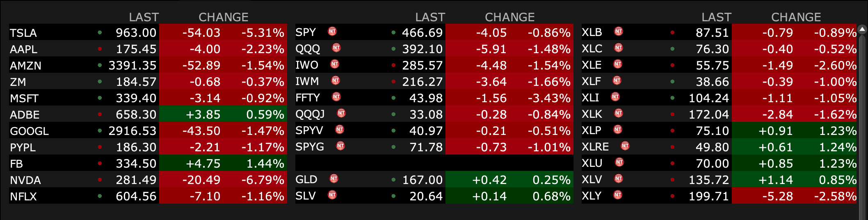The image size is (868, 220).
Task: Select the NVDA ticker symbol
Action: click(25, 180)
